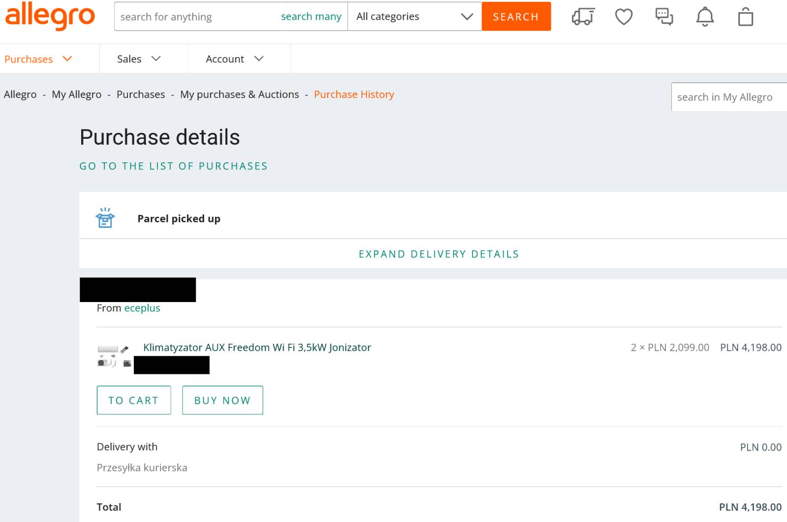Click the parcel picked up box icon
Image resolution: width=787 pixels, height=522 pixels.
click(x=105, y=217)
